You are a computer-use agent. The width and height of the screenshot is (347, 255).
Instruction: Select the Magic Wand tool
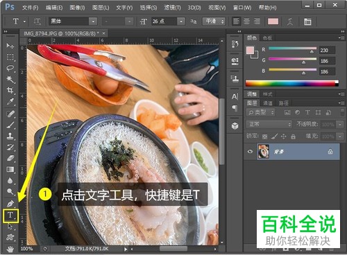pos(10,79)
